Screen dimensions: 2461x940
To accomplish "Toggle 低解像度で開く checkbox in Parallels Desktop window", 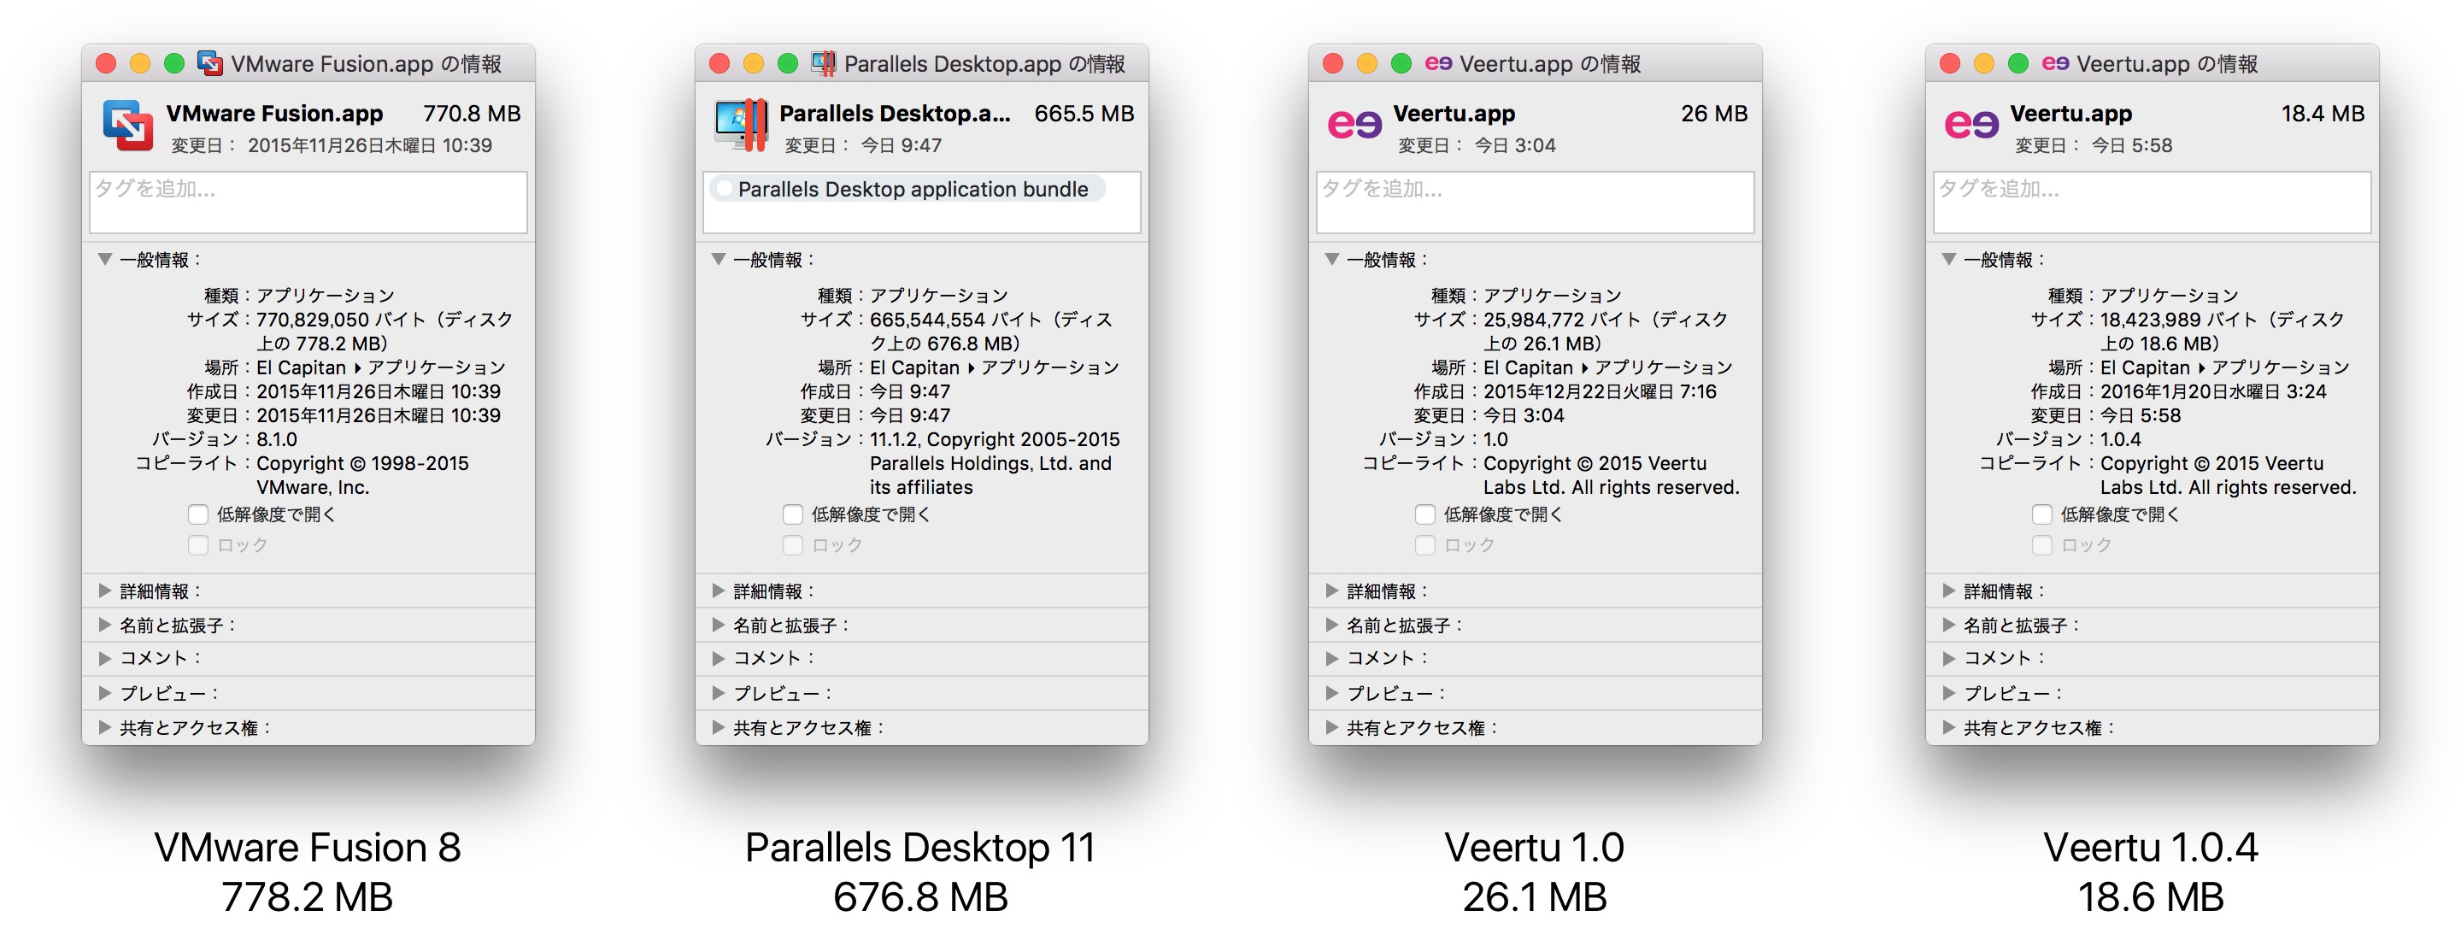I will 792,515.
